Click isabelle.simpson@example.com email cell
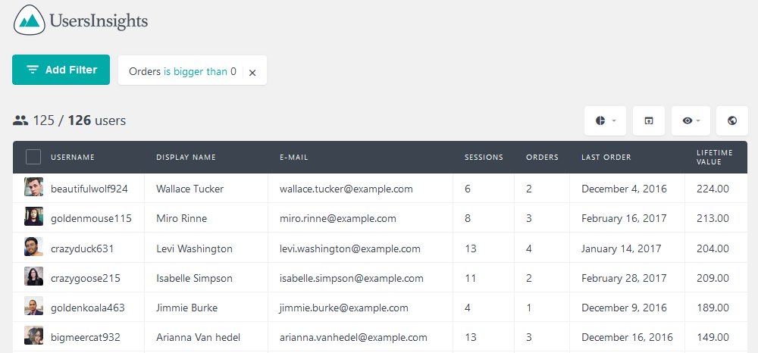This screenshot has width=758, height=353. click(352, 278)
